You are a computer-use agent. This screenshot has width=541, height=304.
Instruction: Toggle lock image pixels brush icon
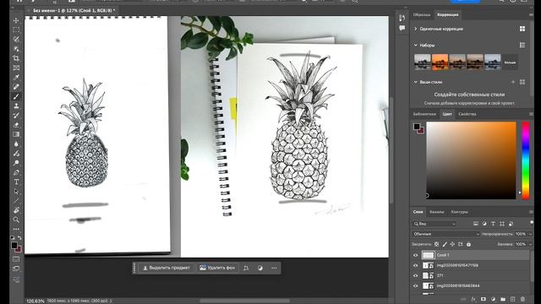[445, 244]
